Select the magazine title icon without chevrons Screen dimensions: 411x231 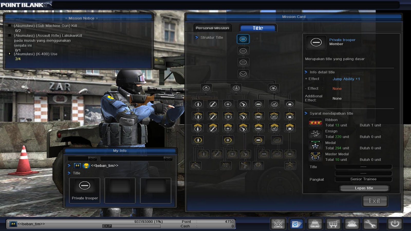[258, 104]
